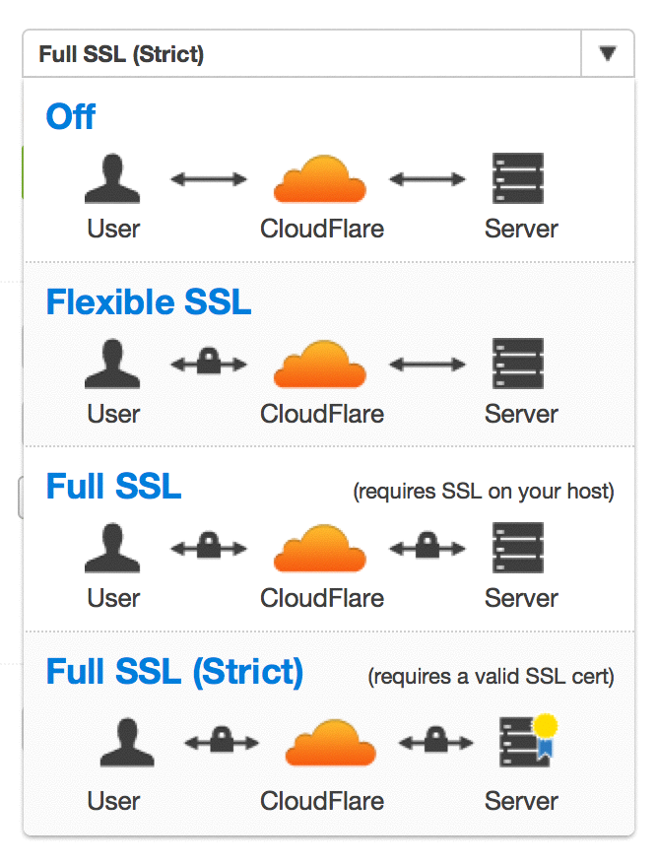Click CloudFlare cloud in Full SSL row
Screen dimensions: 658x865
tap(320, 549)
